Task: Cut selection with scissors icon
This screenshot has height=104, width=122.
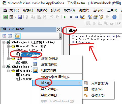Action: coord(27,17)
